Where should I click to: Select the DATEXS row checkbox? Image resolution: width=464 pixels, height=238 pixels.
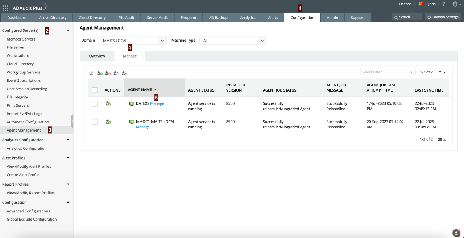pyautogui.click(x=95, y=103)
